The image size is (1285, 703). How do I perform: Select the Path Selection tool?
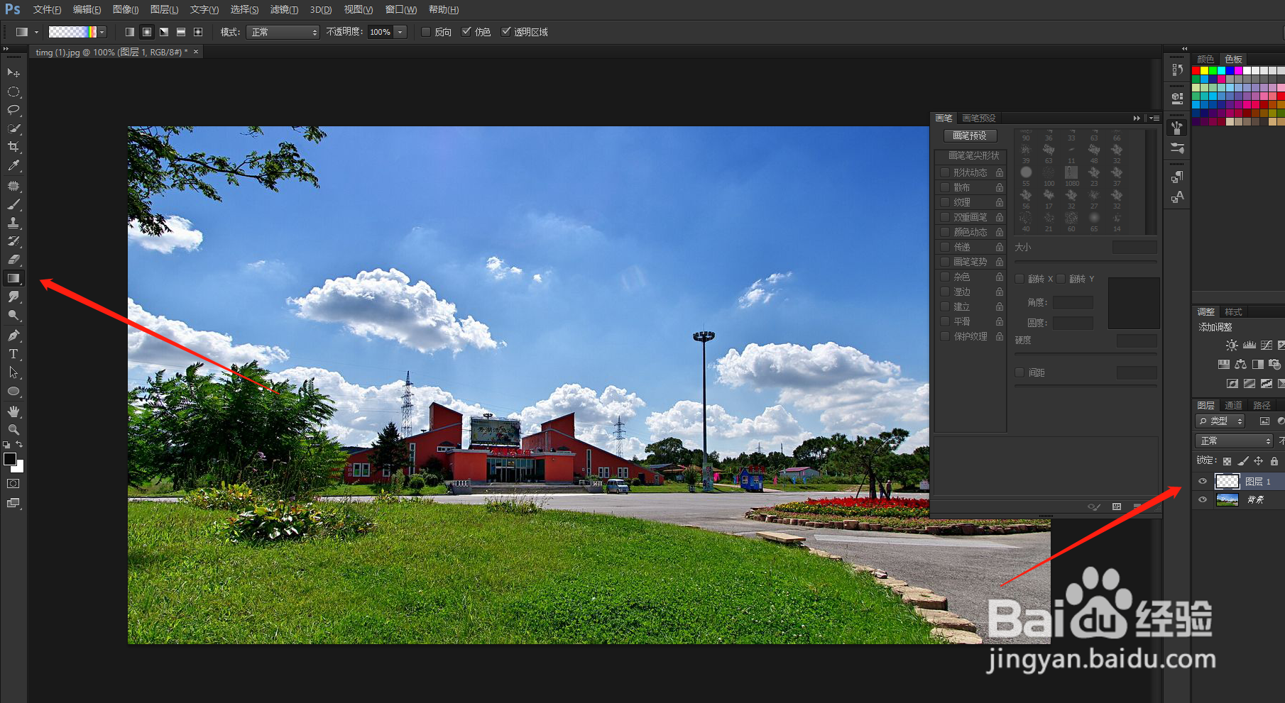point(13,372)
